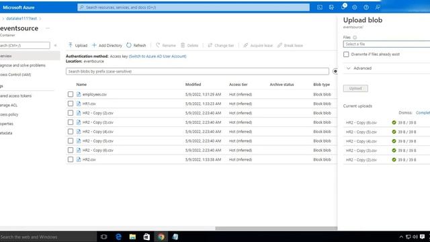Click the file icon for HR1.csv

pyautogui.click(x=79, y=104)
